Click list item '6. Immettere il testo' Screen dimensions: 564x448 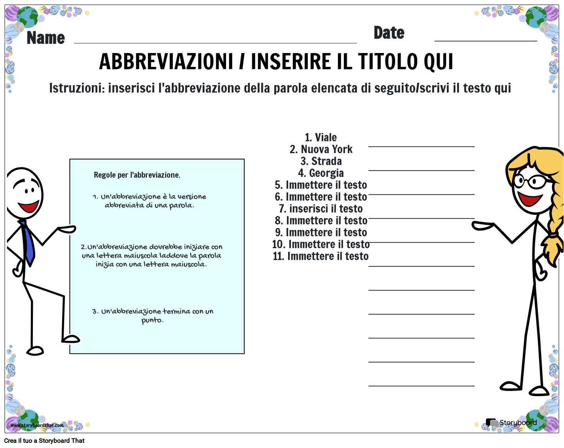(321, 197)
